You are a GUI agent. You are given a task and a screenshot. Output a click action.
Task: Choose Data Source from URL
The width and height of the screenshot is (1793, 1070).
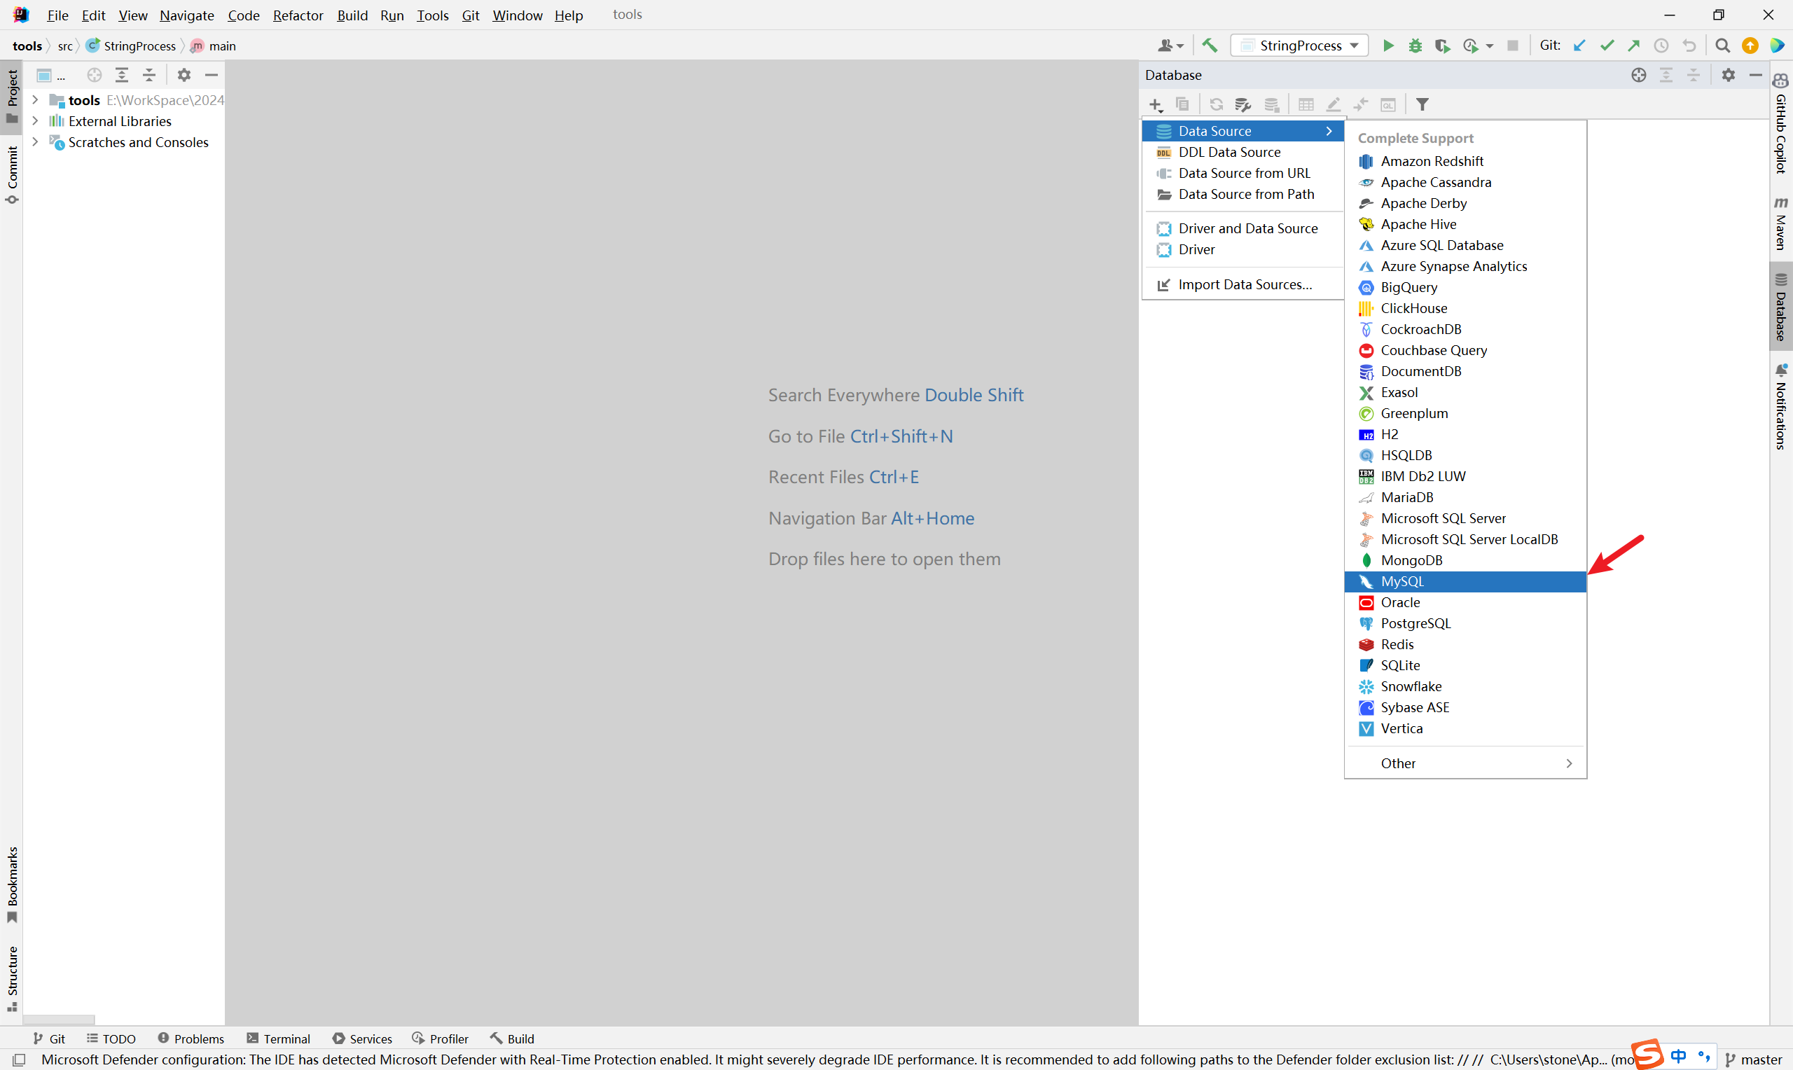pyautogui.click(x=1243, y=173)
